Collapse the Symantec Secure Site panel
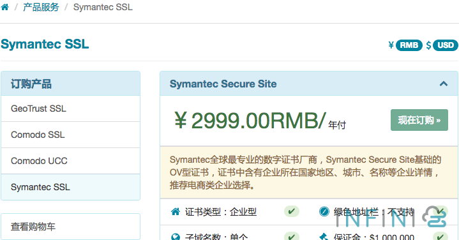This screenshot has height=240, width=459. pyautogui.click(x=444, y=84)
